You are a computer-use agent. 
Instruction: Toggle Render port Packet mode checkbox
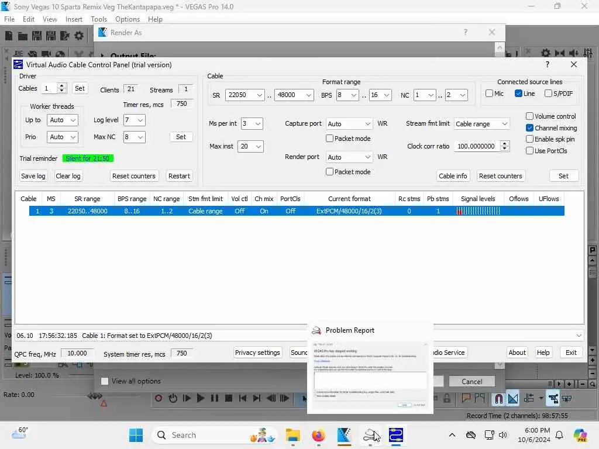click(329, 172)
